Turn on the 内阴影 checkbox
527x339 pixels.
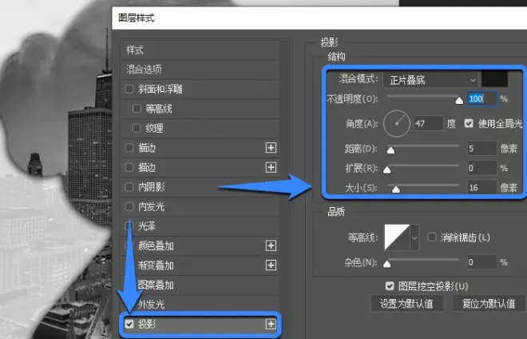(129, 187)
